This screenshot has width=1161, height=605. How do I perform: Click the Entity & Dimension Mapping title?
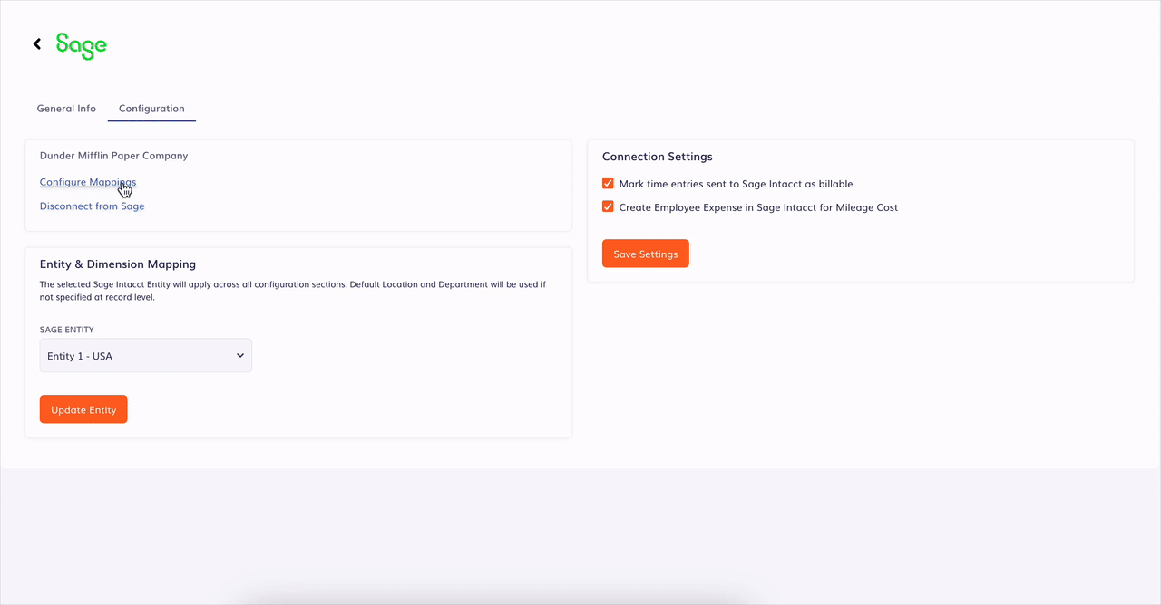[x=118, y=264]
